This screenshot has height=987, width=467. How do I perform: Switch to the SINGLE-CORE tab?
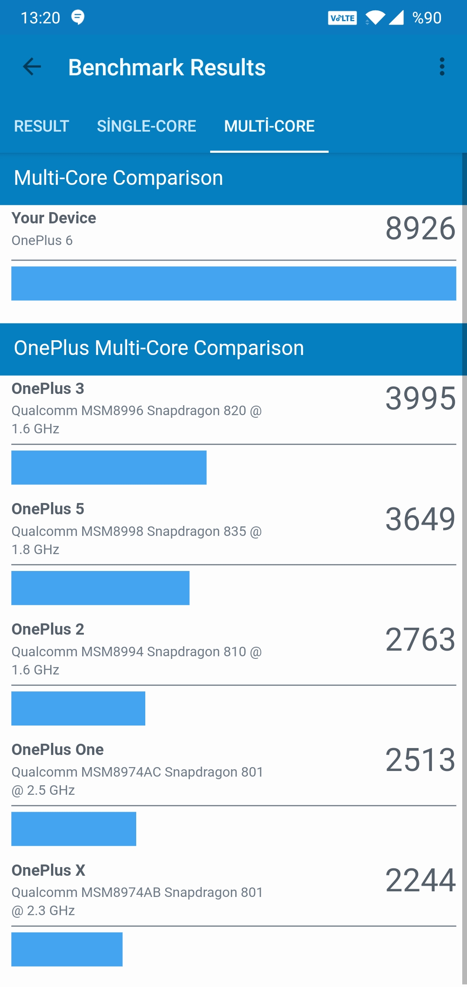[147, 126]
